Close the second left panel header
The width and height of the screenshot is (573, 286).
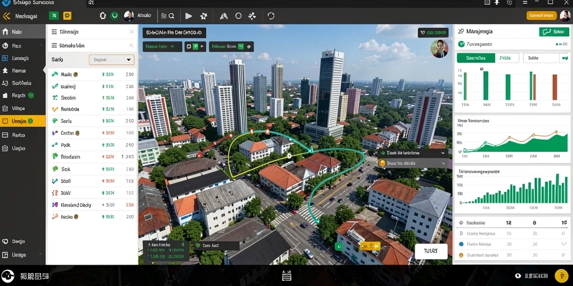131,46
